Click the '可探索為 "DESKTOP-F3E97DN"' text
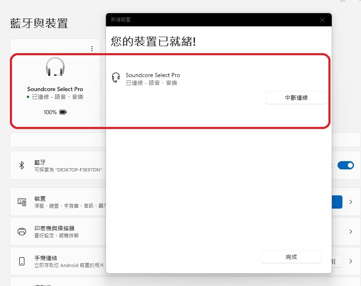This screenshot has height=286, width=361. (68, 170)
